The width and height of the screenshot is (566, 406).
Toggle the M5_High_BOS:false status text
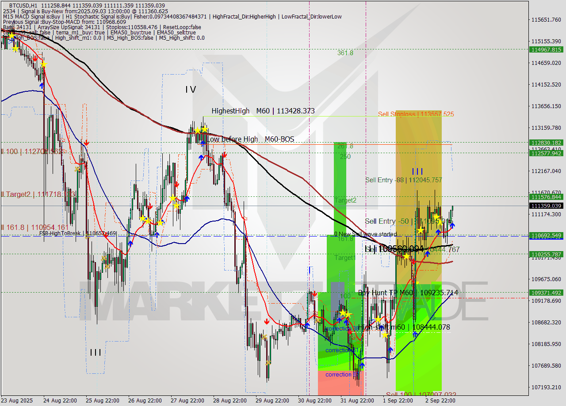coord(130,38)
